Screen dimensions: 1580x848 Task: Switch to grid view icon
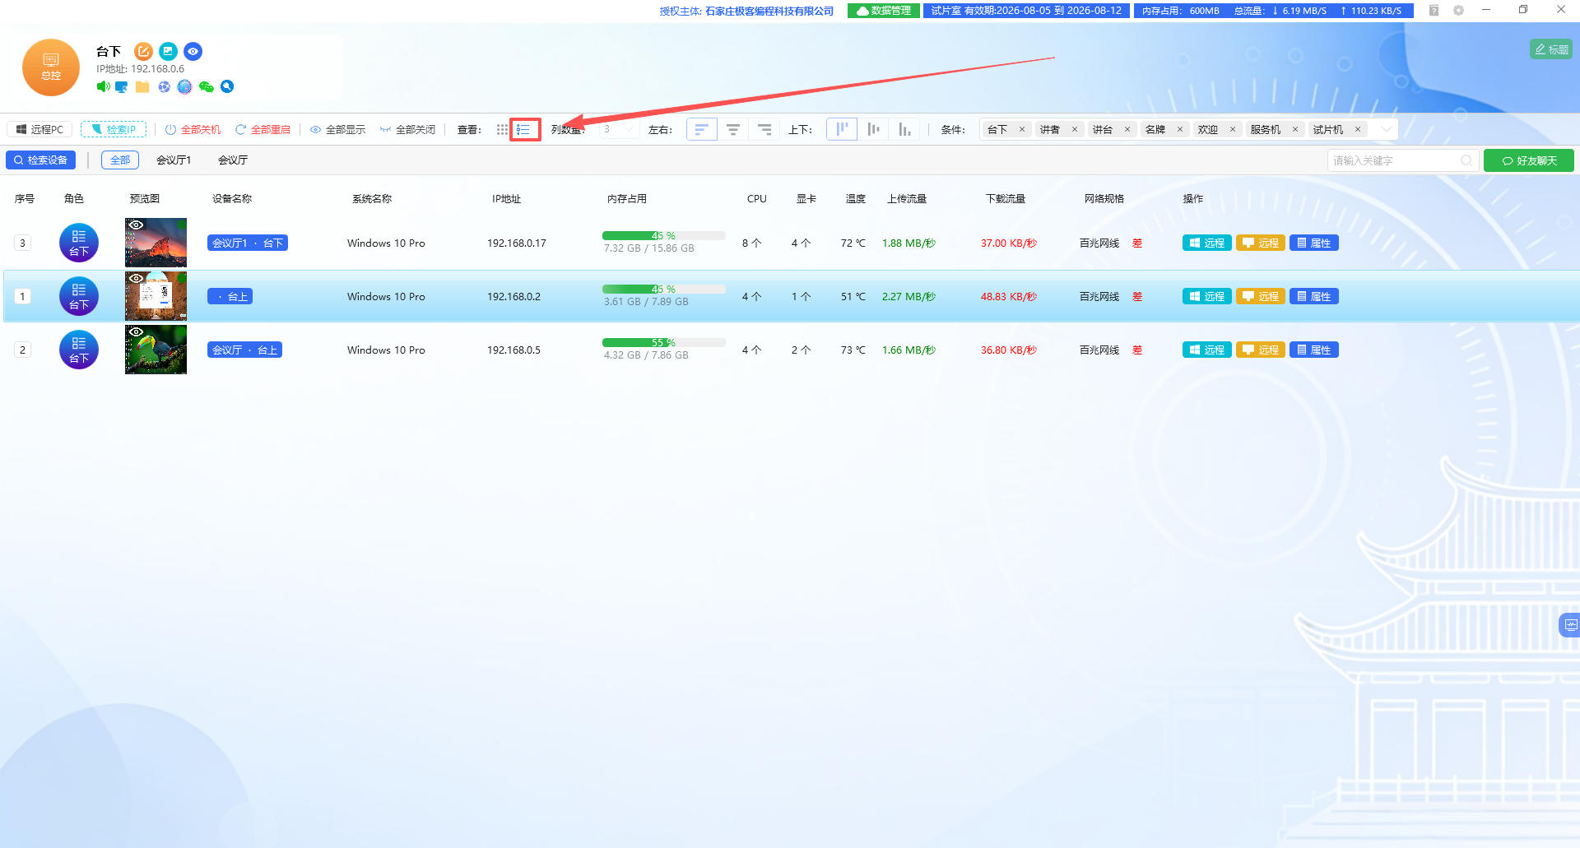(x=502, y=129)
